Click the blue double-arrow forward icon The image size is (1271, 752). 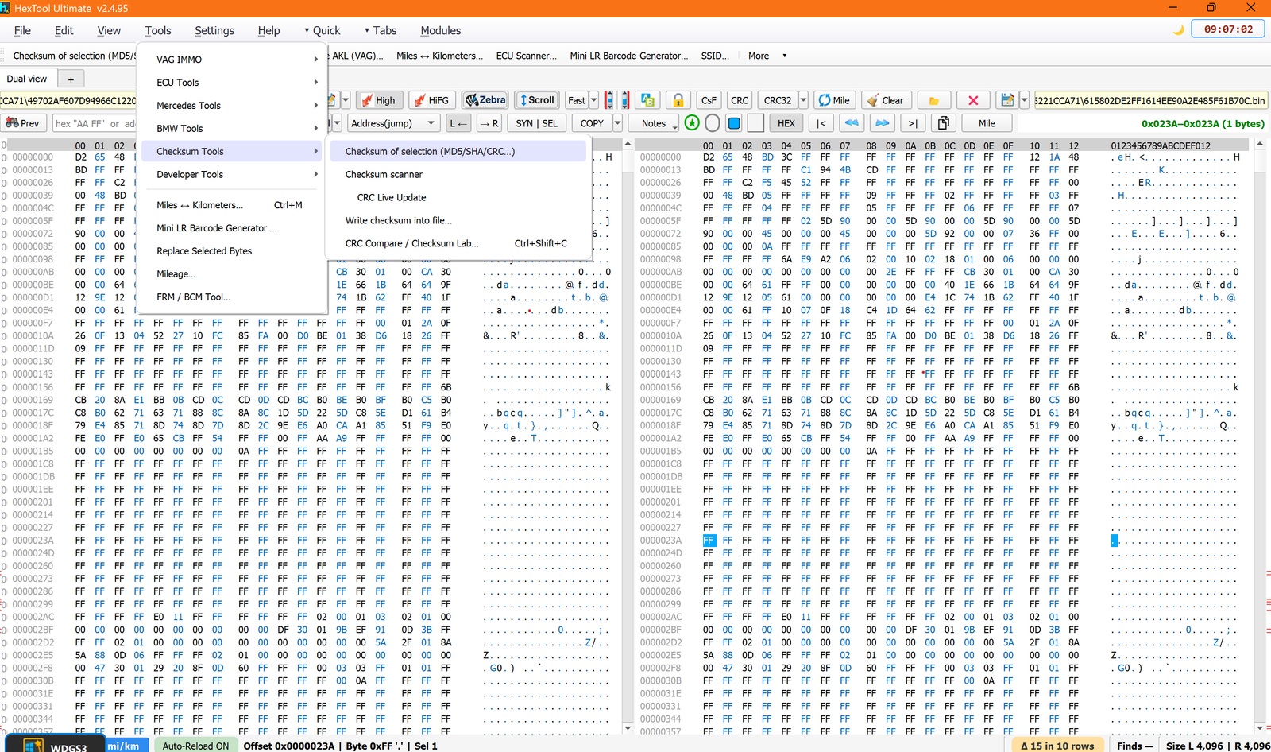882,123
